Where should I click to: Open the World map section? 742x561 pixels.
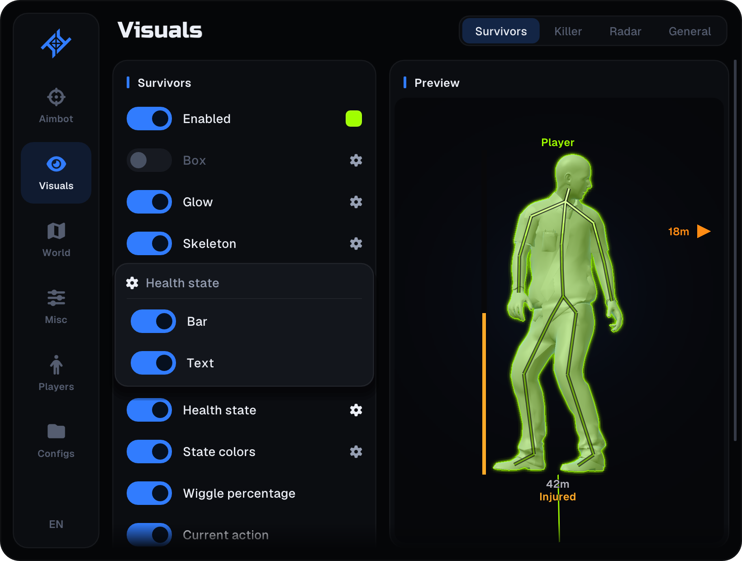click(56, 240)
